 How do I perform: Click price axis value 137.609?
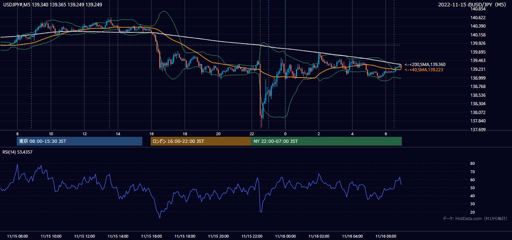(x=477, y=130)
